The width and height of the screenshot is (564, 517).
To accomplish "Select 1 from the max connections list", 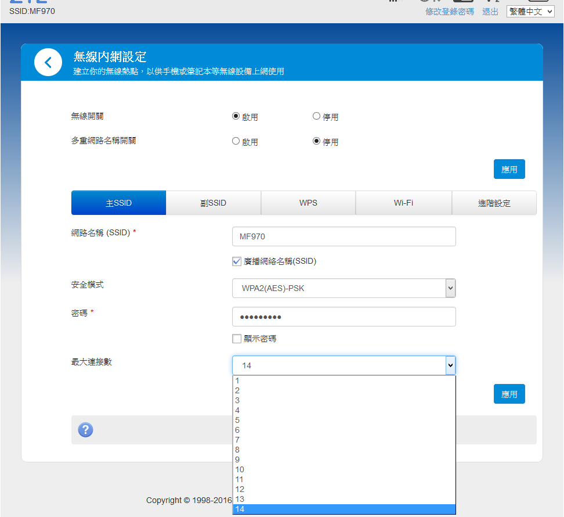I will [x=344, y=381].
